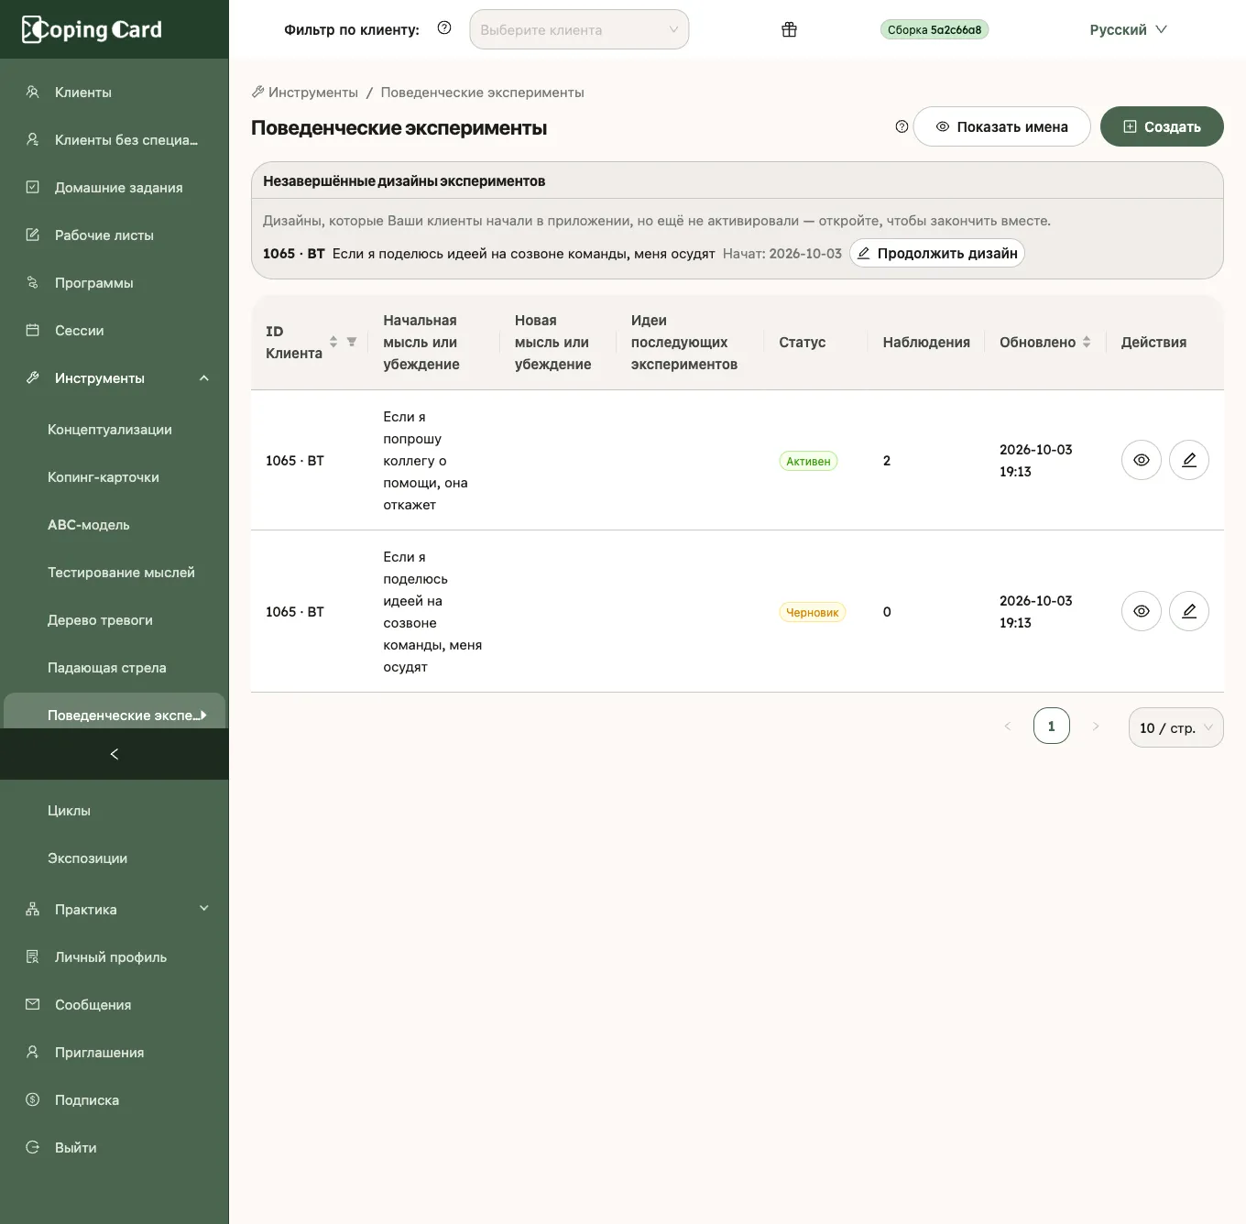Open Сообщения in sidebar
The width and height of the screenshot is (1246, 1224).
[x=115, y=1004]
